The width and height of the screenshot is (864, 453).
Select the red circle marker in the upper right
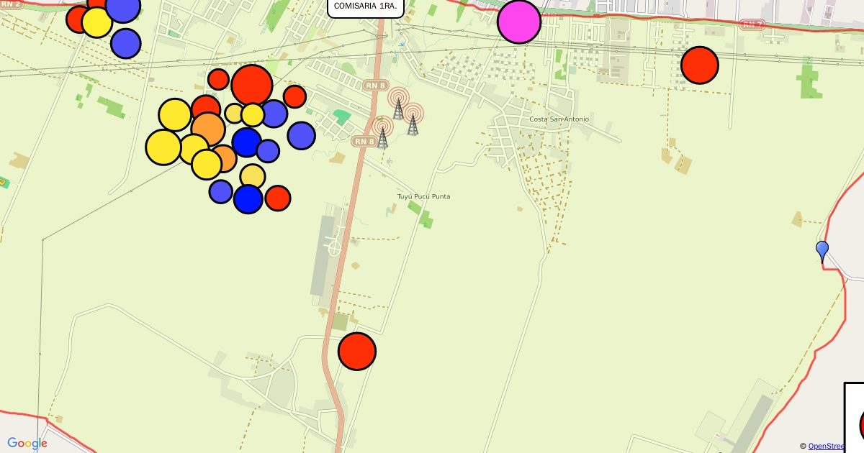pos(699,65)
